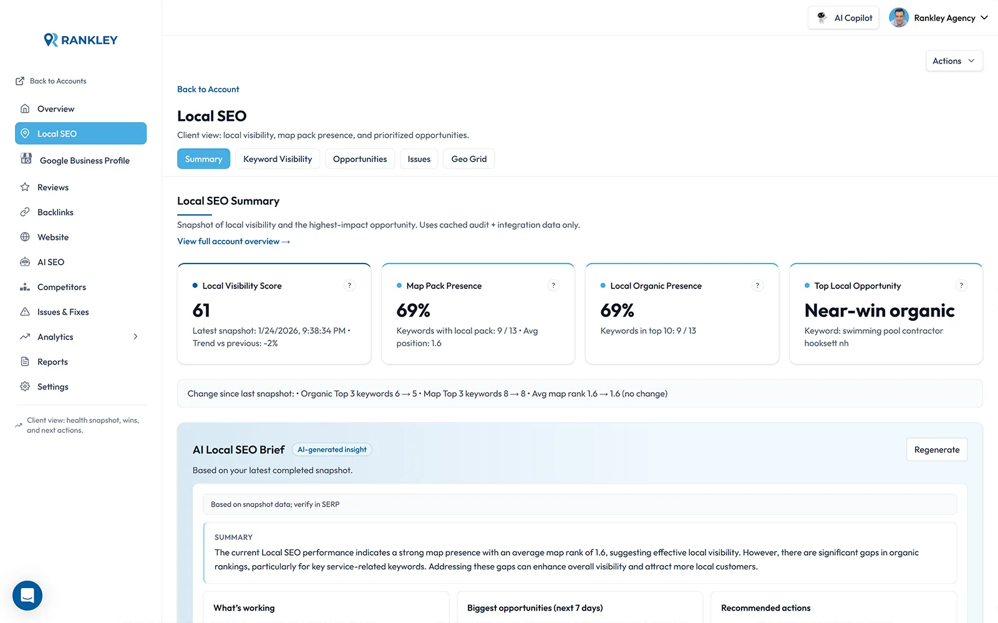Click the Regenerate button
The image size is (998, 623).
[936, 449]
